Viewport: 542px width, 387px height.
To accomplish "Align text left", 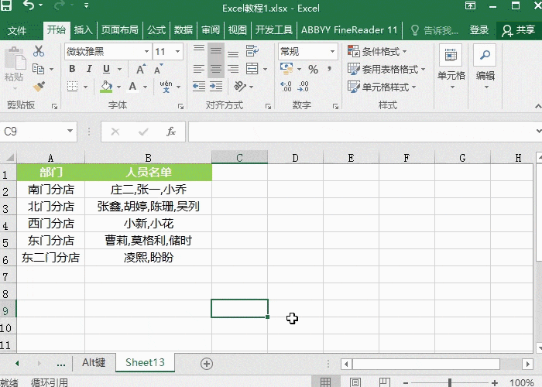I will coord(199,69).
